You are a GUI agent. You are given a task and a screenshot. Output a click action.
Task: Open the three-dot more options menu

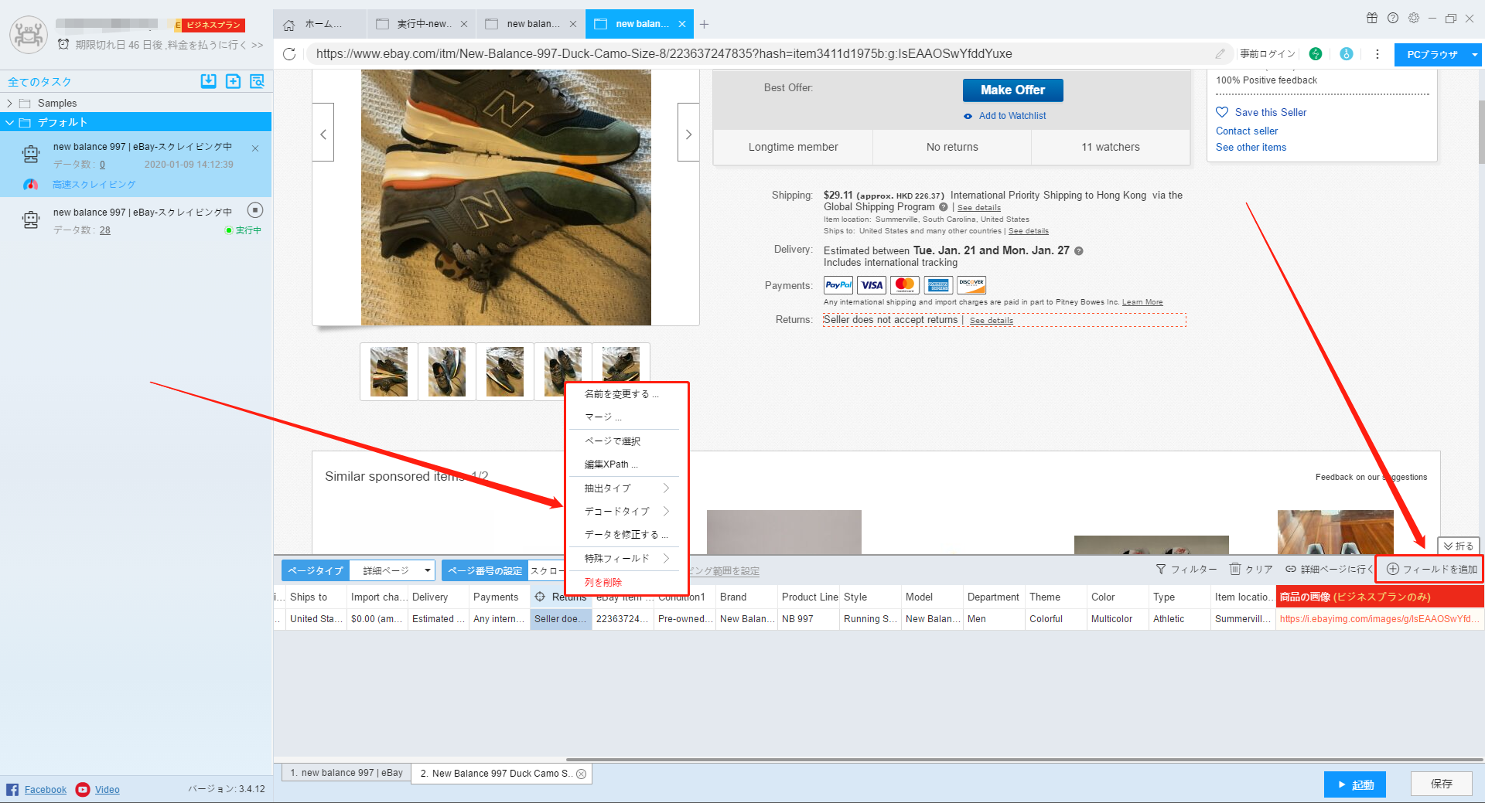pos(1377,54)
